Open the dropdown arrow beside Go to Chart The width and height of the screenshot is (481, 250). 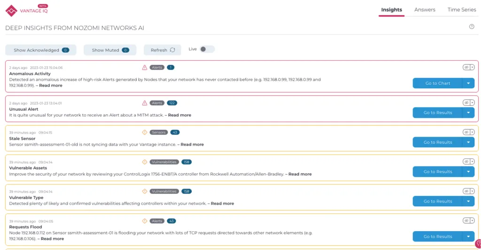tap(468, 83)
